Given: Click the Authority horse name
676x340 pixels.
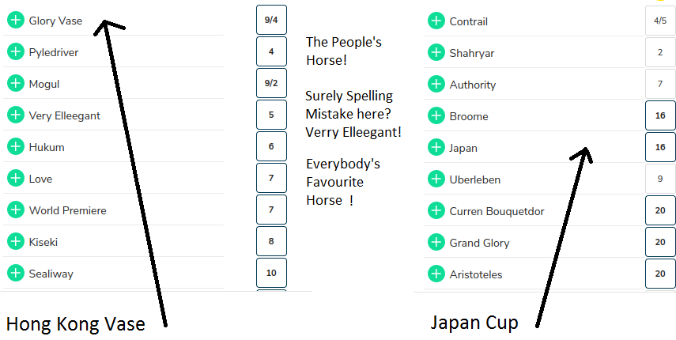Looking at the screenshot, I should pos(473,85).
